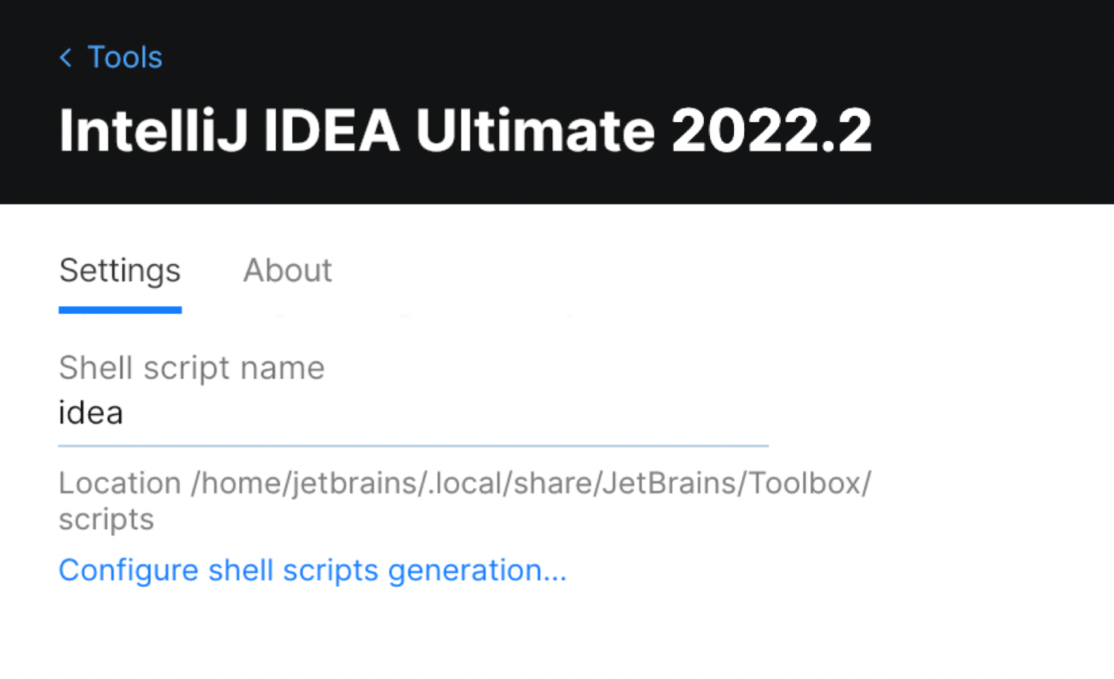Image resolution: width=1114 pixels, height=679 pixels.
Task: Place cursor after the text idea
Action: 127,412
